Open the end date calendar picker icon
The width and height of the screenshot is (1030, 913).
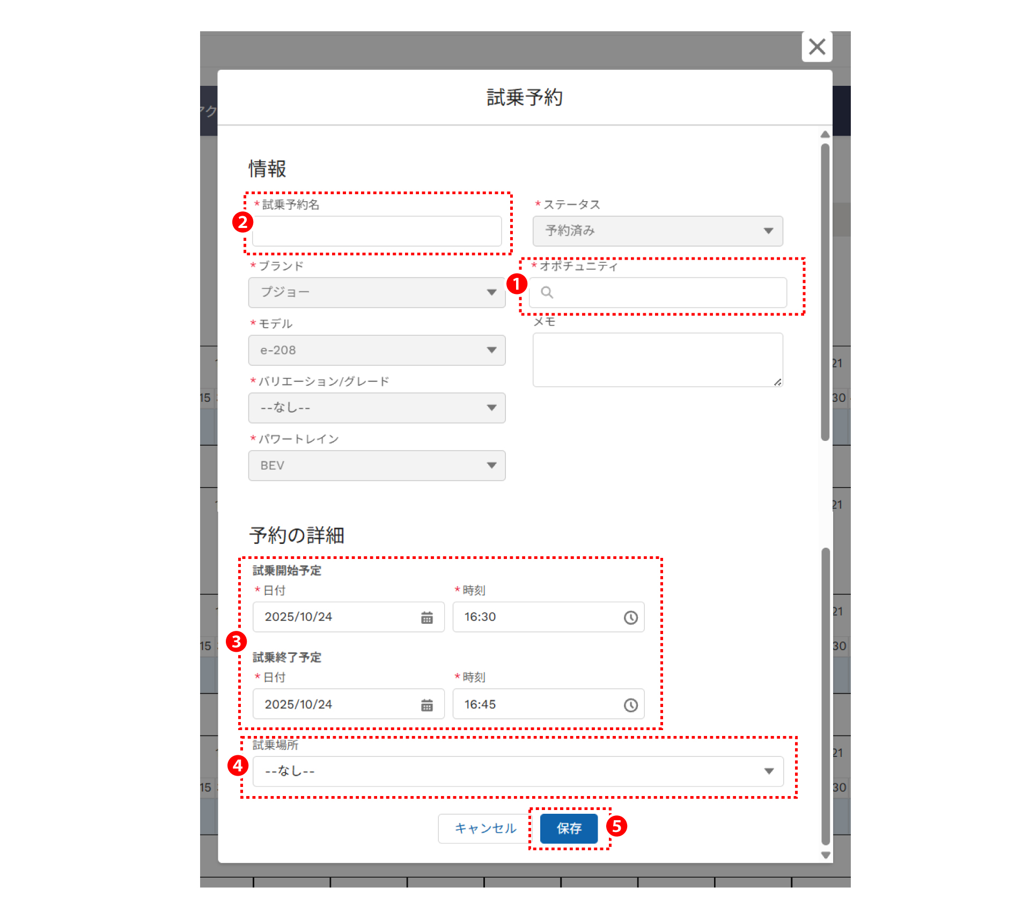(426, 705)
